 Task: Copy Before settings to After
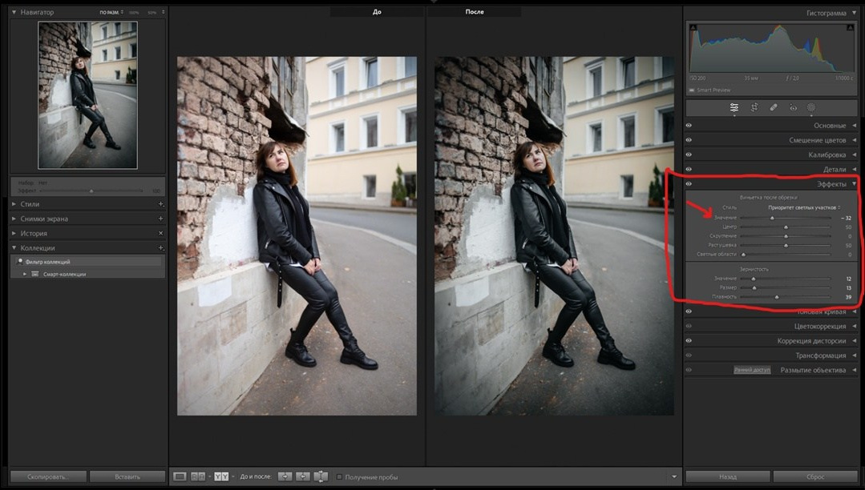(x=285, y=476)
